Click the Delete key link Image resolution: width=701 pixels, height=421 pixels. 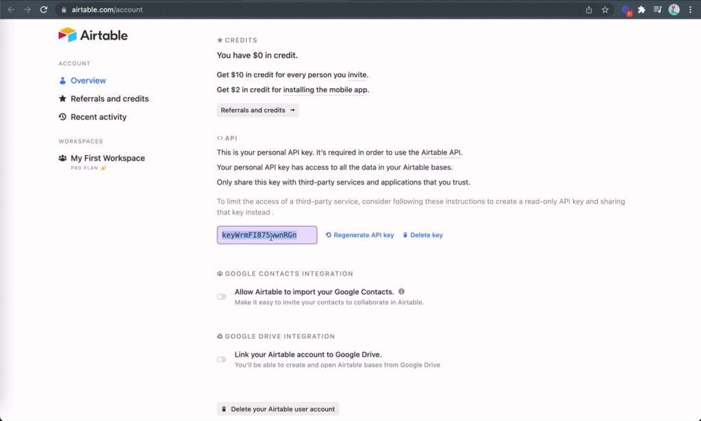[x=422, y=235]
